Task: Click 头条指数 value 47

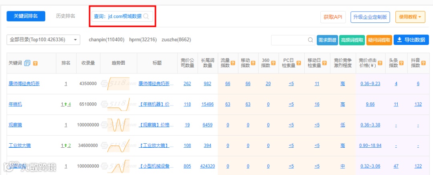Action: click(x=396, y=166)
